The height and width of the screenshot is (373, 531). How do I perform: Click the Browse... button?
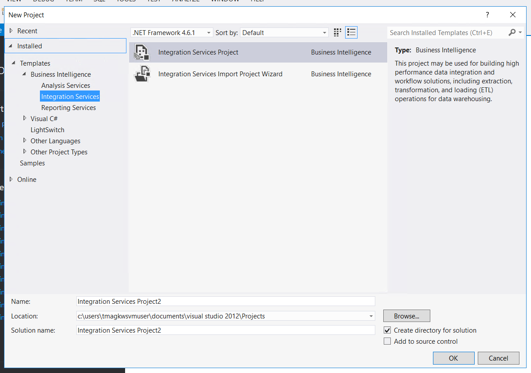pos(406,316)
